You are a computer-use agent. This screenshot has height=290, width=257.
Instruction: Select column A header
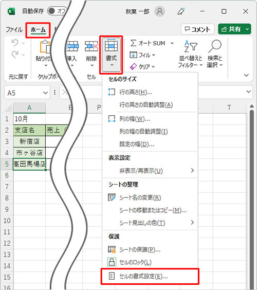point(29,107)
